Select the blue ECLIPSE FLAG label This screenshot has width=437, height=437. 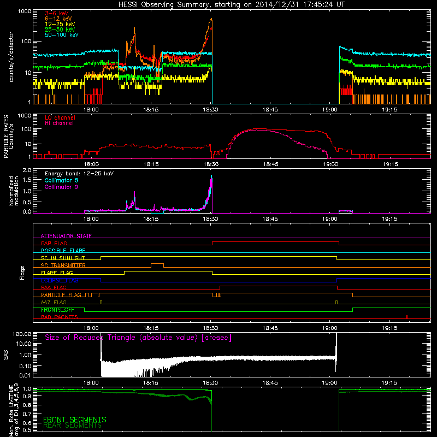pos(60,280)
